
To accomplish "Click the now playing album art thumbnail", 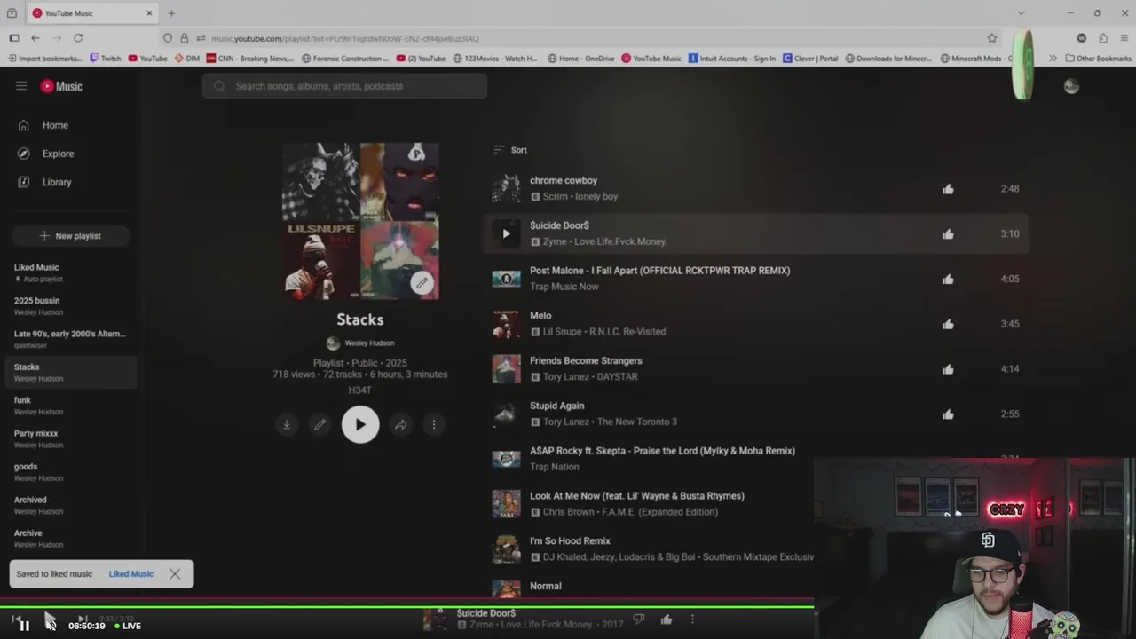I will [435, 619].
